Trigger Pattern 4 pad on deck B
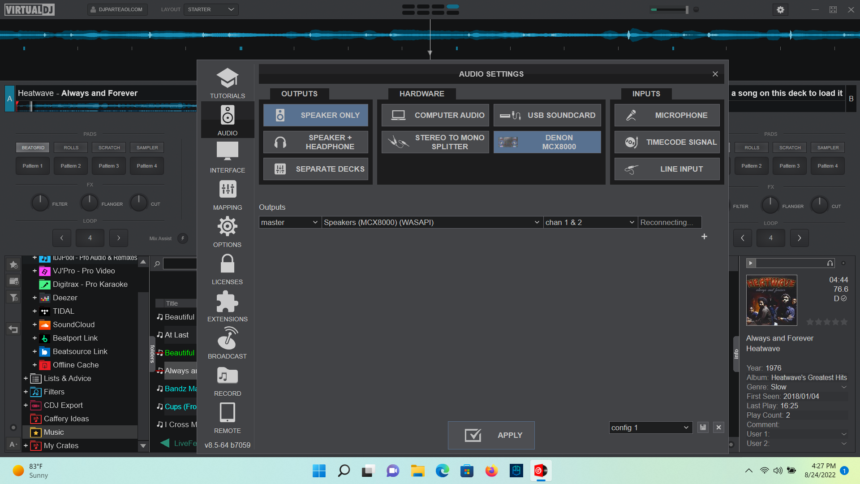Screen dimensions: 860x484 coord(827,166)
